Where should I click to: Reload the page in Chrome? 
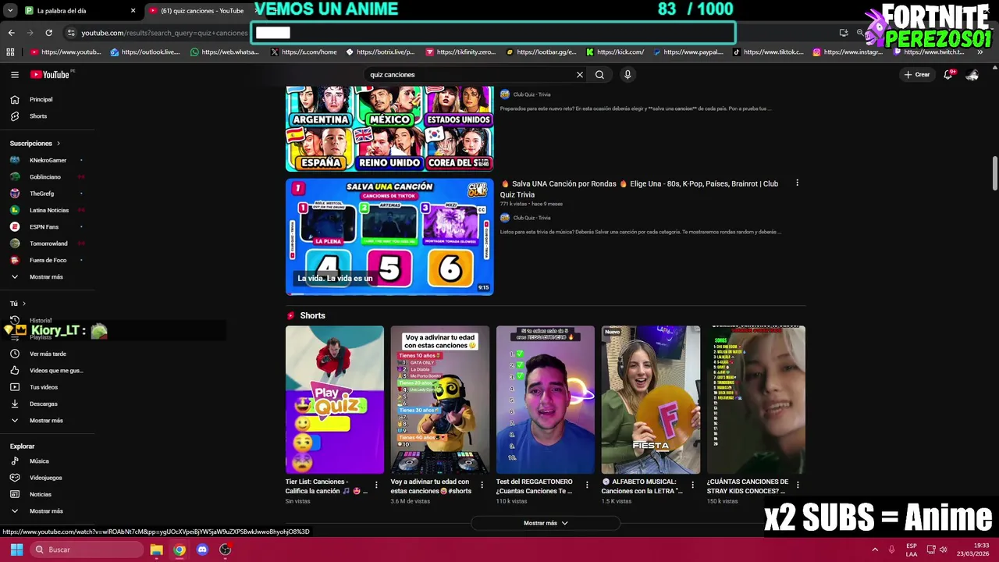coord(48,33)
